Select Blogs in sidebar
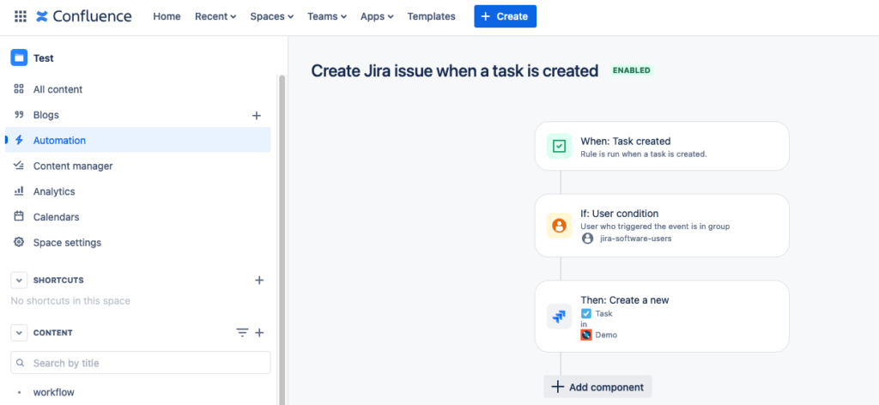 pyautogui.click(x=138, y=115)
